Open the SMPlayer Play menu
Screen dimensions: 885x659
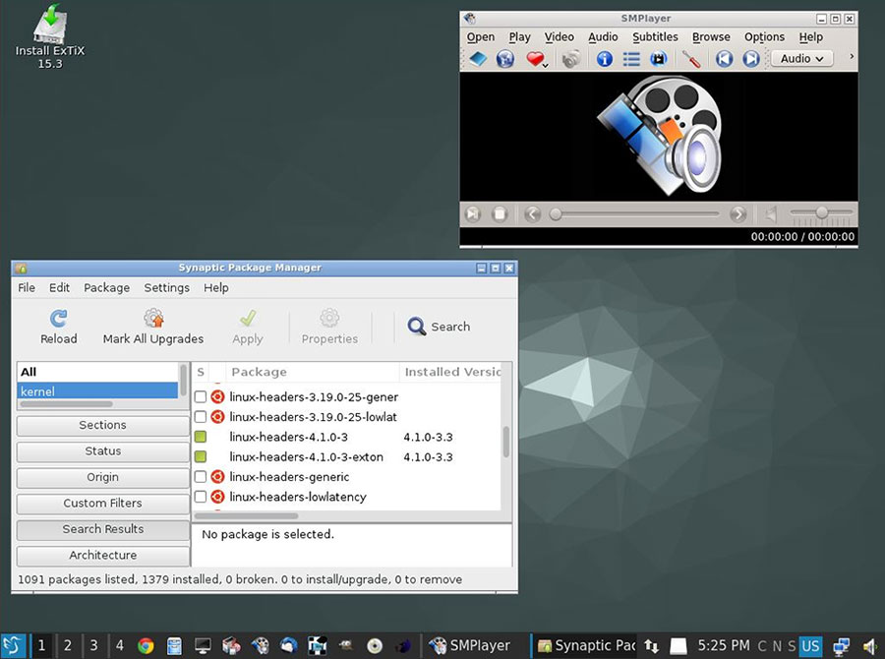[519, 36]
